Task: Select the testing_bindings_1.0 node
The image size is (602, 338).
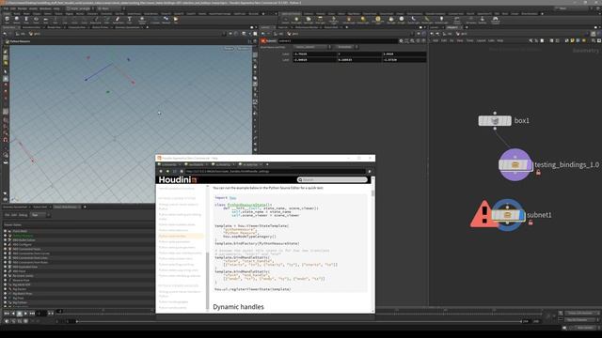Action: (515, 165)
